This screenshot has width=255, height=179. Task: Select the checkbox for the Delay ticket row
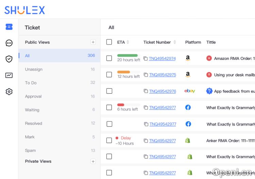109,140
